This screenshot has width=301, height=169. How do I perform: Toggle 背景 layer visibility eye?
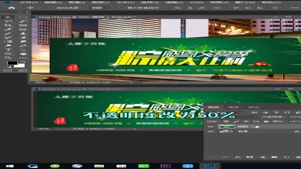point(210,131)
